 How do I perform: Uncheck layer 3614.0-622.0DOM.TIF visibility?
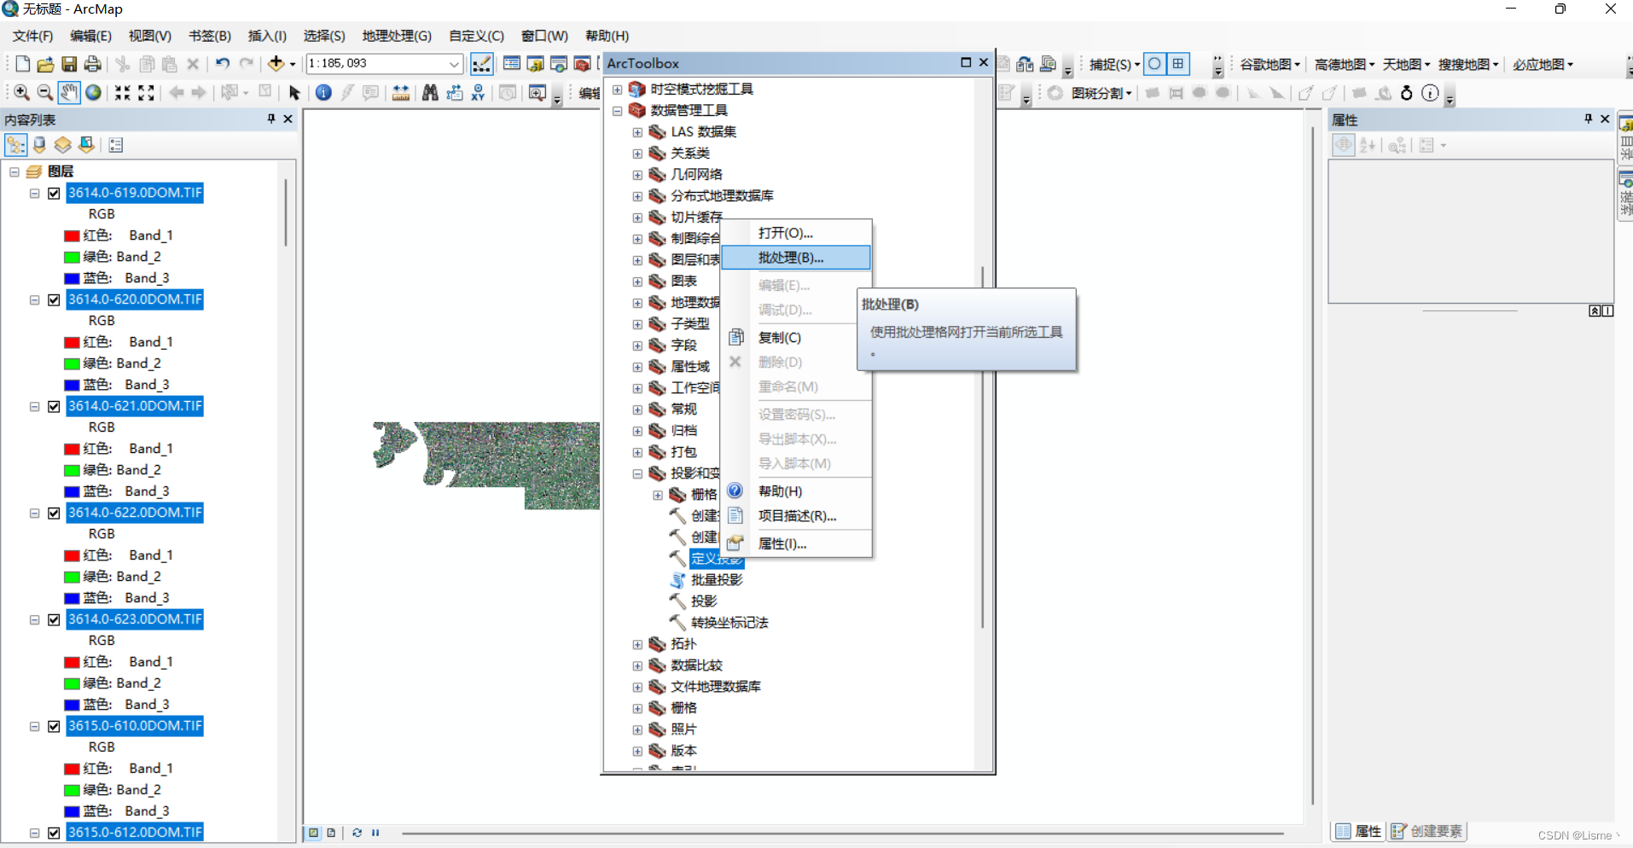(x=54, y=514)
